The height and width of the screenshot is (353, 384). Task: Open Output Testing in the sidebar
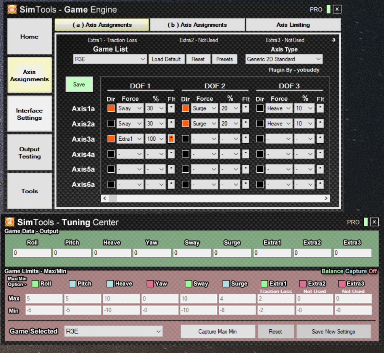coord(29,152)
